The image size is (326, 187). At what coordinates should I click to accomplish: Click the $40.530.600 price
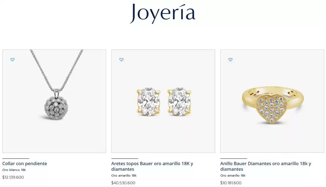tap(123, 183)
